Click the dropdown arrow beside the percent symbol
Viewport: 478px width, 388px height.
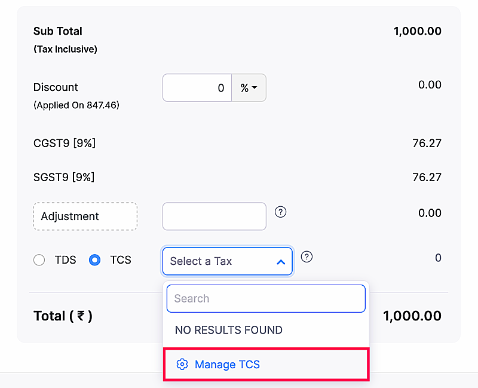pyautogui.click(x=256, y=87)
